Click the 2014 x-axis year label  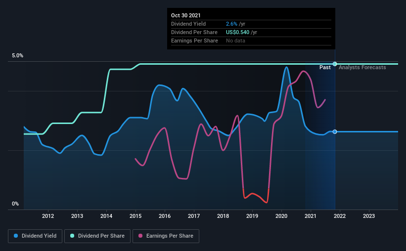(106, 216)
